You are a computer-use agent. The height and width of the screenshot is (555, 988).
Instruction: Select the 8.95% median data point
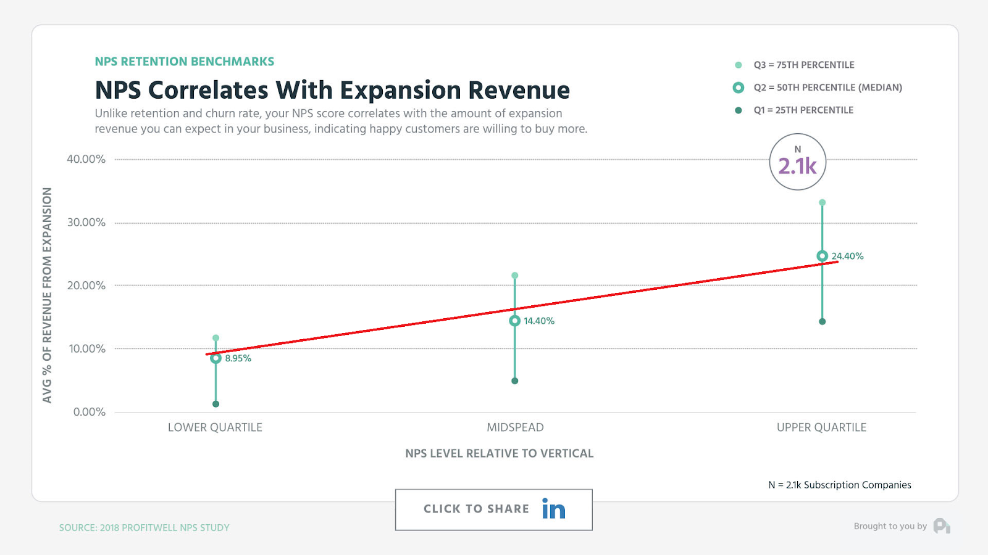(x=216, y=358)
